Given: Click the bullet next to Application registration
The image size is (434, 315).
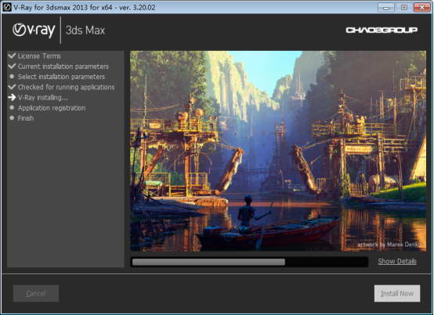Looking at the screenshot, I should (x=12, y=107).
